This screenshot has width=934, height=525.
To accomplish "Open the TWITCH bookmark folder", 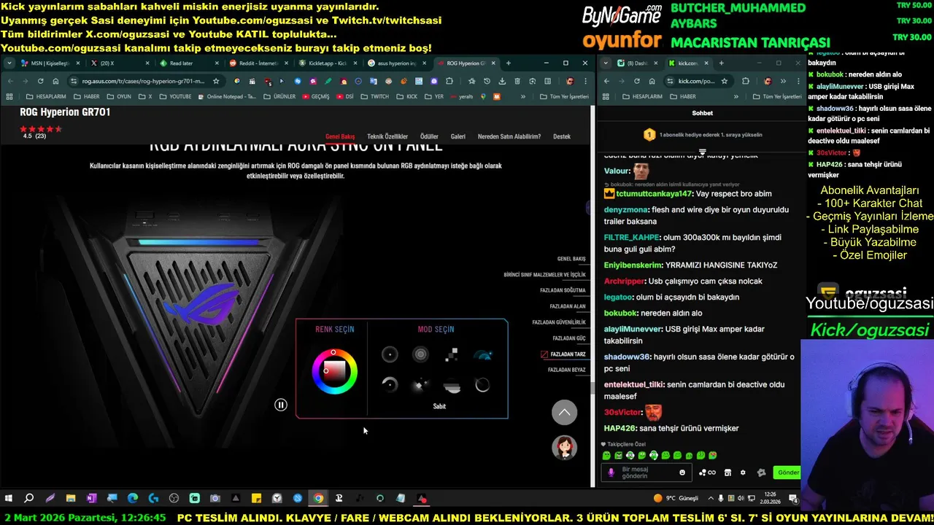I will [x=375, y=96].
